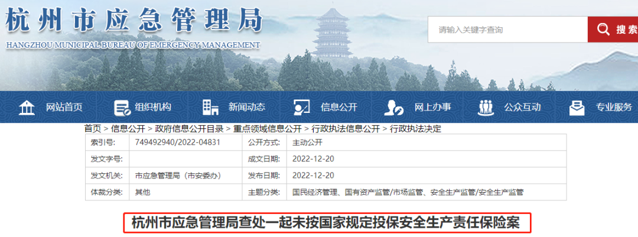
Task: Click the 专业服务 envelope icon
Action: coord(577,108)
